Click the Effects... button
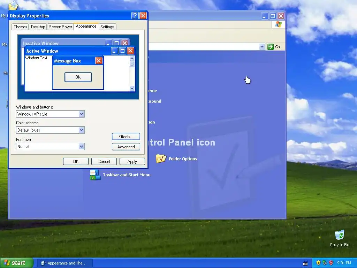357x268 pixels. (x=126, y=137)
